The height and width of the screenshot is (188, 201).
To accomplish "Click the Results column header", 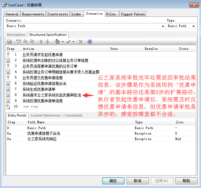I will [x=160, y=49].
